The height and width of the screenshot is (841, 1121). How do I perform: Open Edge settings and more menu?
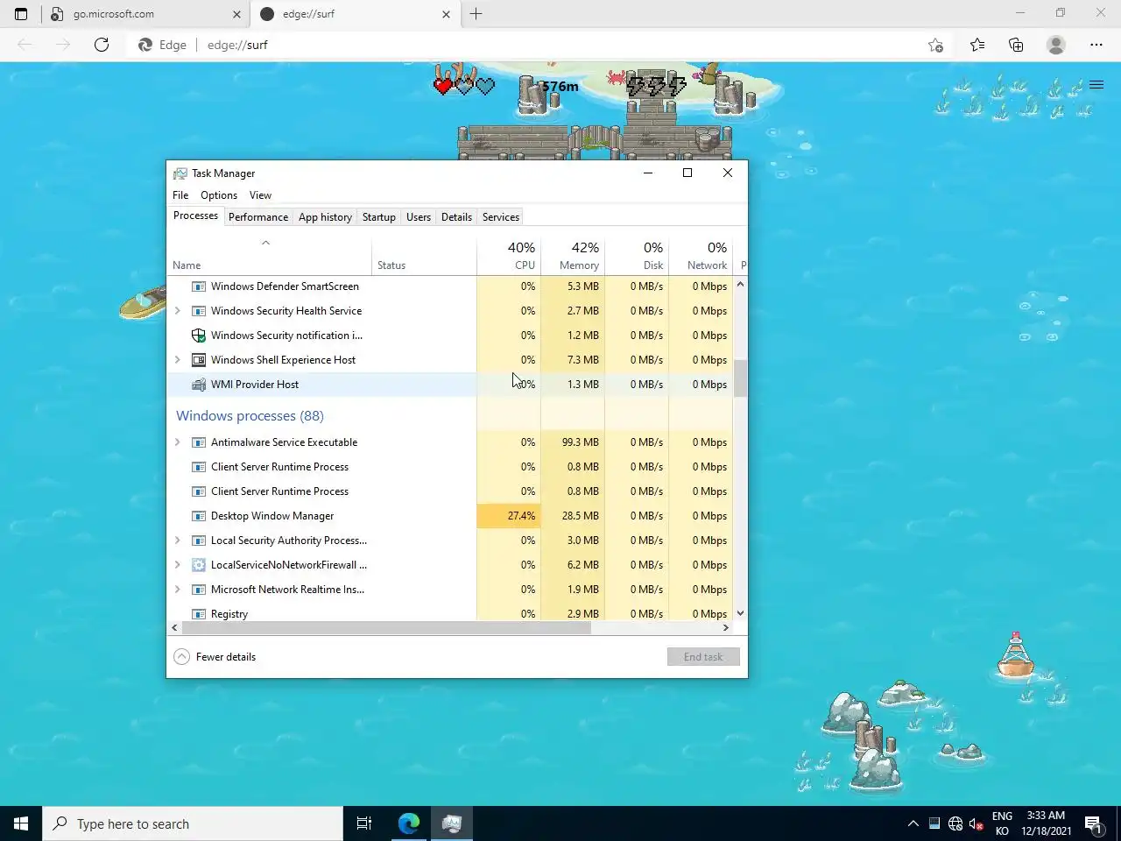tap(1096, 45)
